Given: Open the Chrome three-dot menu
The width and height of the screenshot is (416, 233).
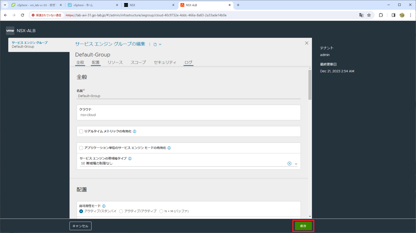Looking at the screenshot, I should pyautogui.click(x=410, y=15).
